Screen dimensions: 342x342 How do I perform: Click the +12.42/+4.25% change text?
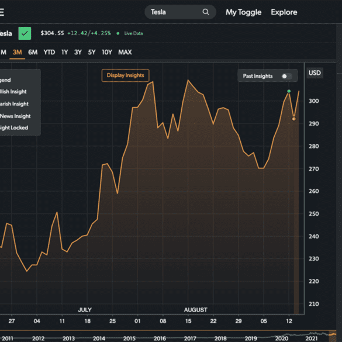pyautogui.click(x=89, y=33)
